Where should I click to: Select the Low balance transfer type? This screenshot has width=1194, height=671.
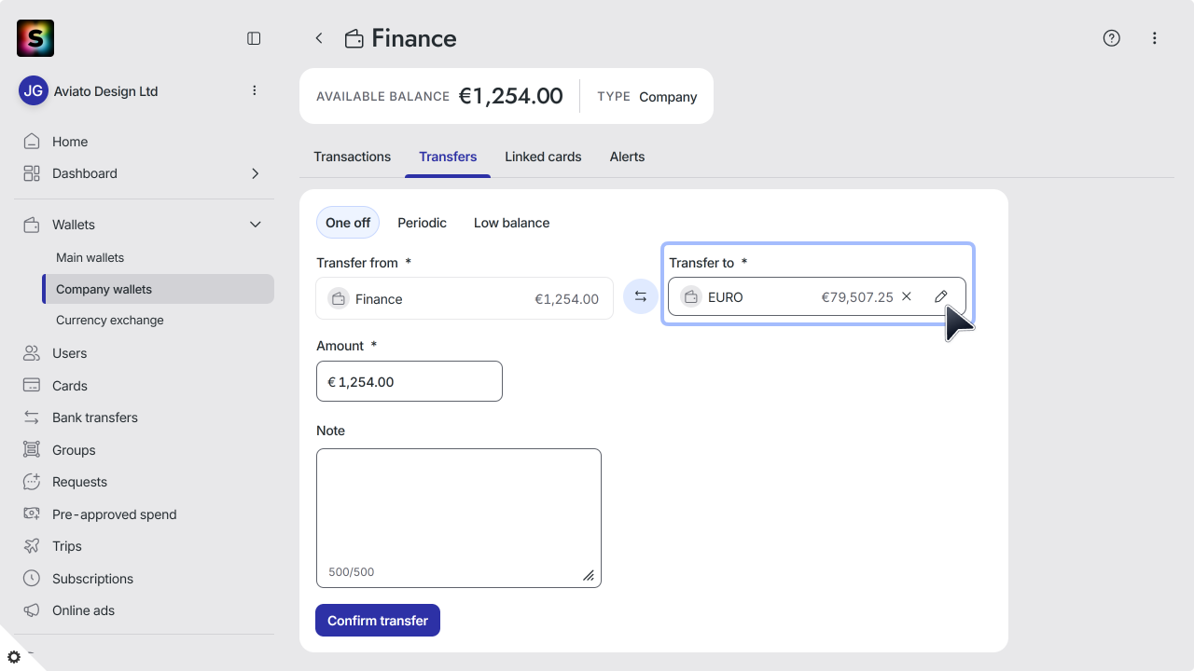tap(511, 223)
